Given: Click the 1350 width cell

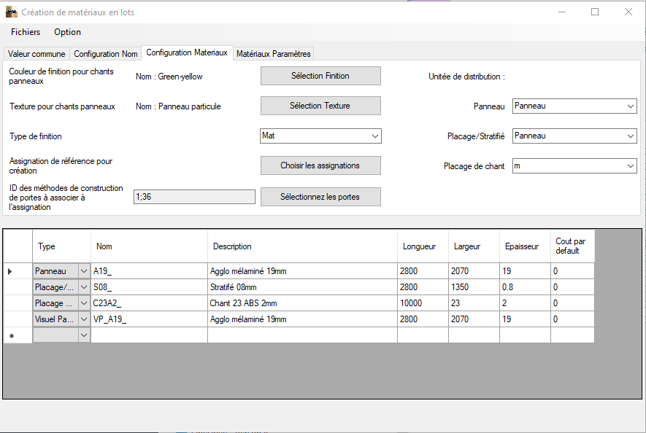Looking at the screenshot, I should (x=474, y=287).
